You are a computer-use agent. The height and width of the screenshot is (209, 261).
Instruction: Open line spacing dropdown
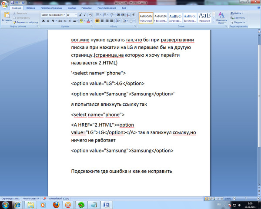[118, 21]
